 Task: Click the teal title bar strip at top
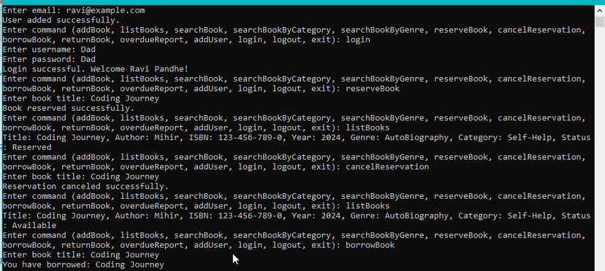point(302,2)
